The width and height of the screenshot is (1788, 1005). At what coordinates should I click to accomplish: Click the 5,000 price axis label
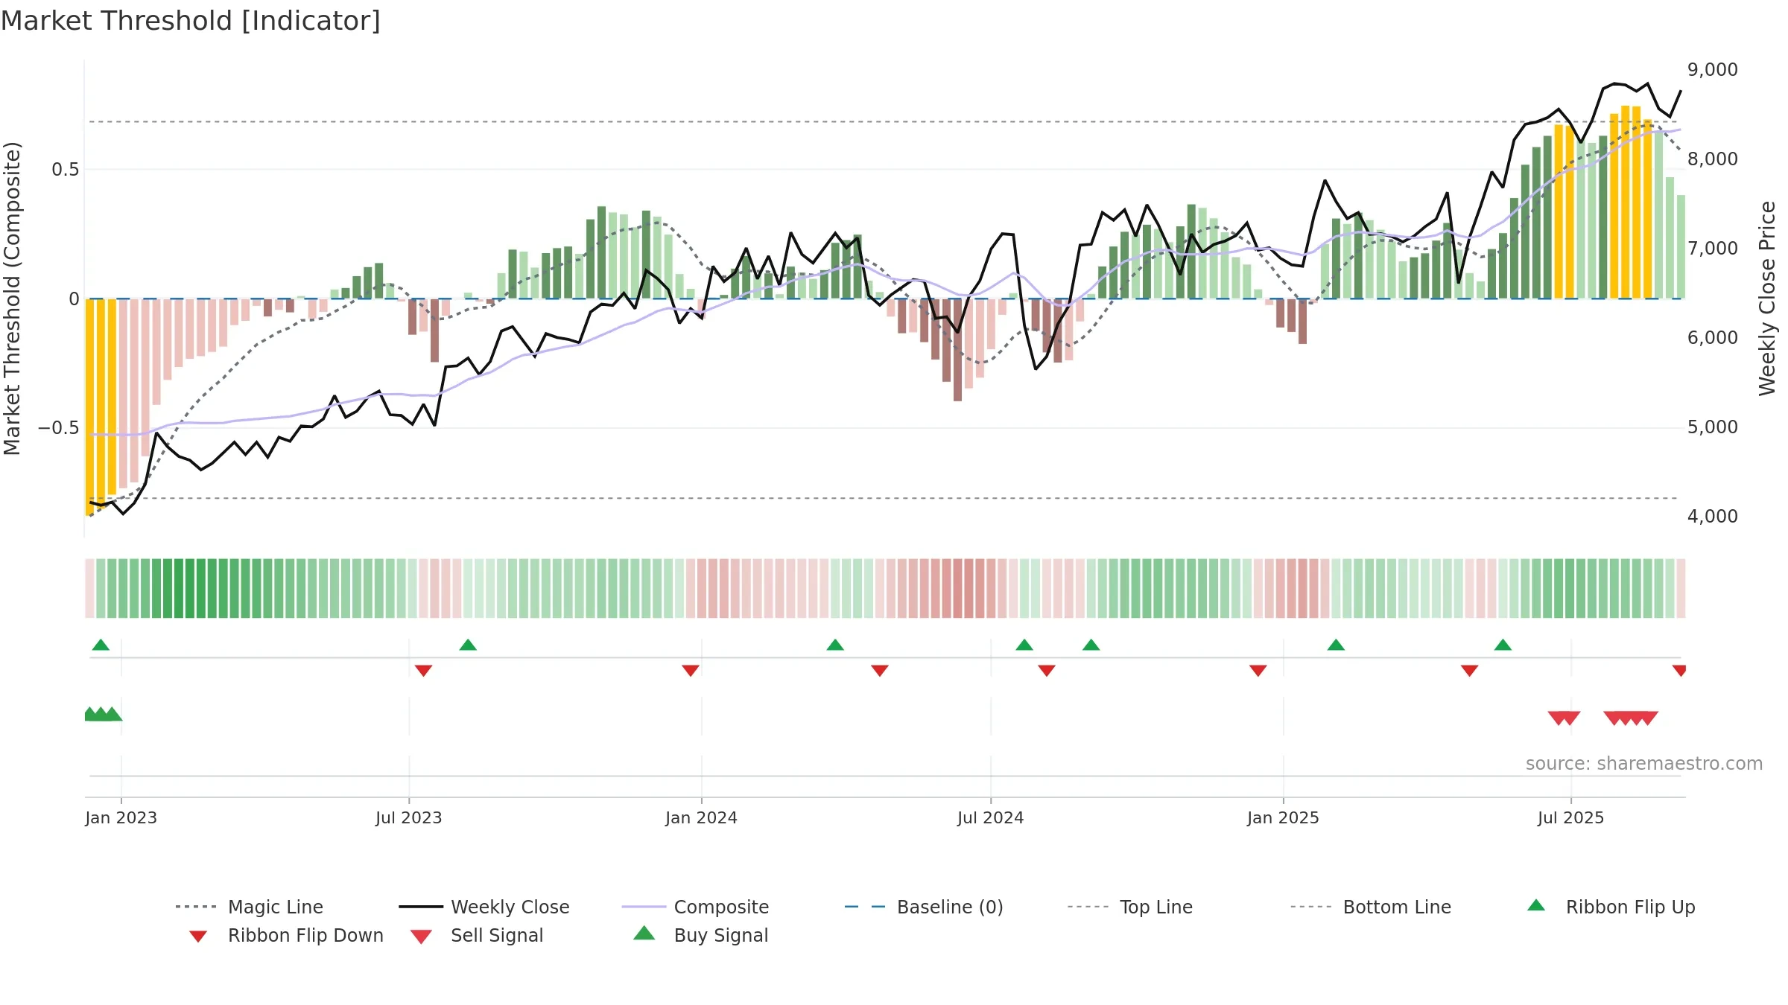(x=1713, y=427)
